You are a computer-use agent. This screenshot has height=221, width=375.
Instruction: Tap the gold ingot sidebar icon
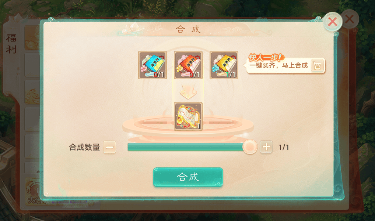[x=32, y=38]
